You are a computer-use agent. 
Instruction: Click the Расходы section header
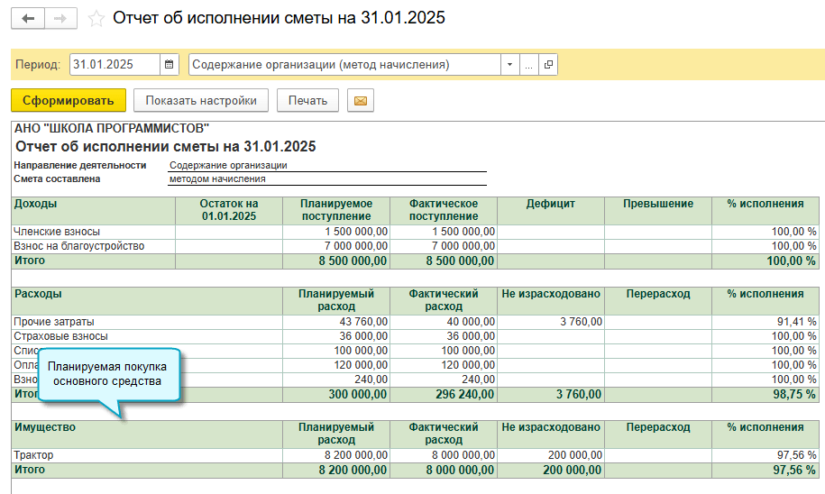(x=147, y=300)
